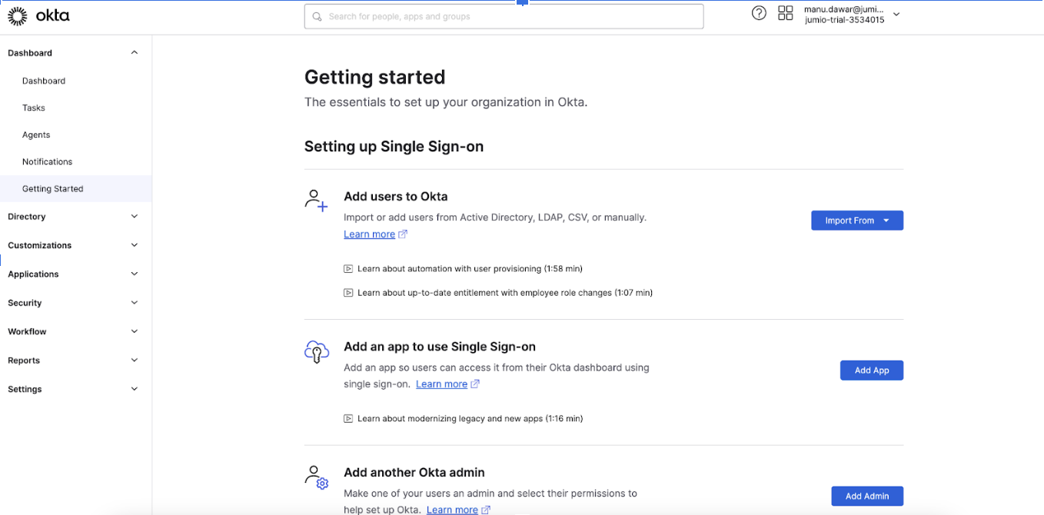This screenshot has height=515, width=1044.
Task: Expand the Directory sidebar section
Action: 135,217
